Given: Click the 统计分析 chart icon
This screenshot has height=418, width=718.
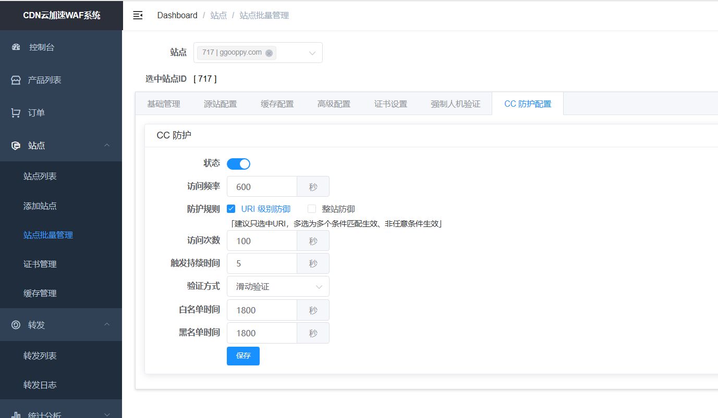Looking at the screenshot, I should pyautogui.click(x=16, y=415).
